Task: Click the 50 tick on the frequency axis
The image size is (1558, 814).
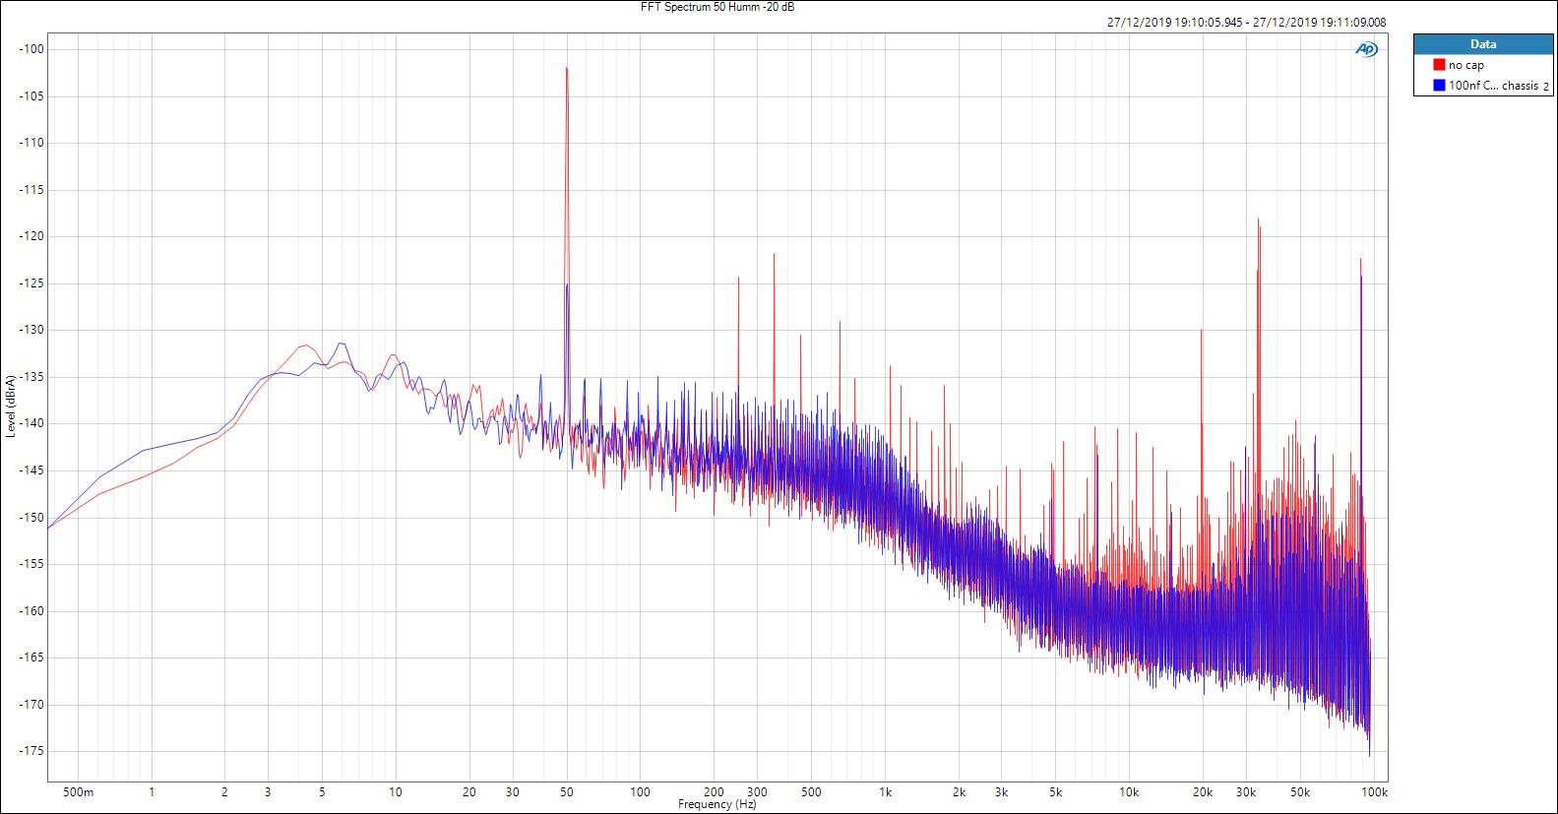Action: (x=567, y=792)
